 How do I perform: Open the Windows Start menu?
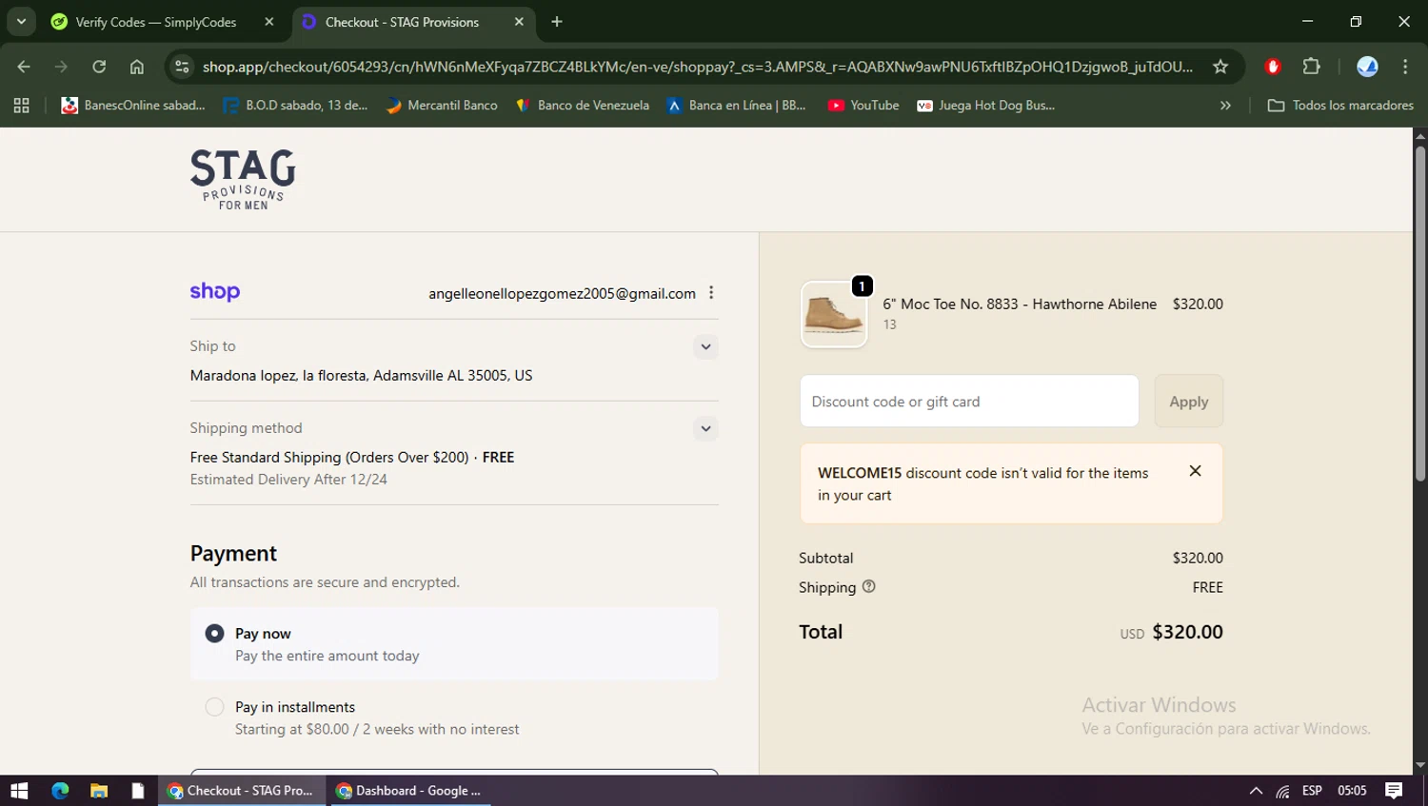pos(19,791)
